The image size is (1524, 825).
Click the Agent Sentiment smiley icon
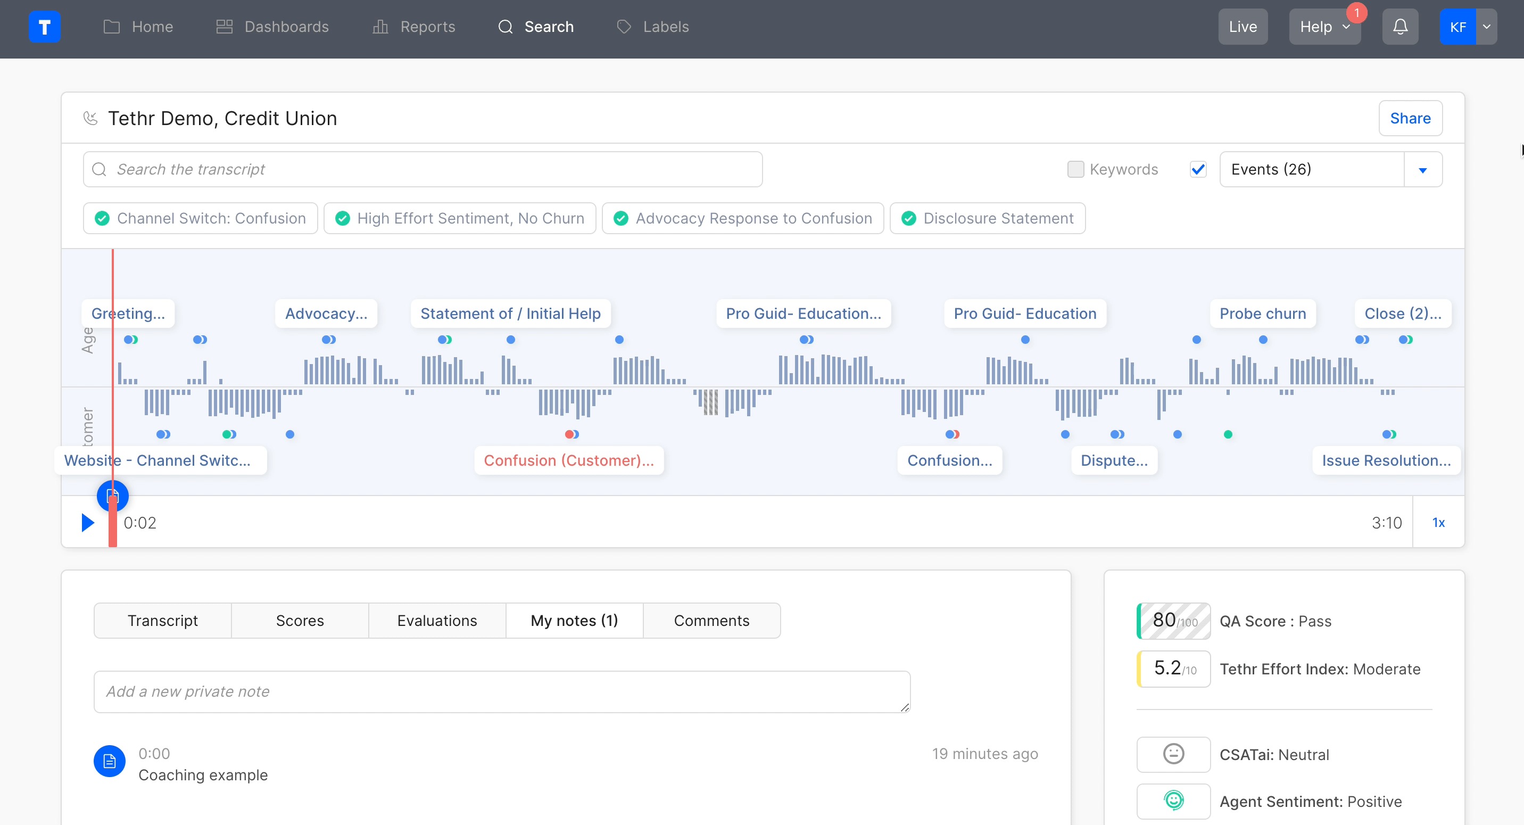1173,801
